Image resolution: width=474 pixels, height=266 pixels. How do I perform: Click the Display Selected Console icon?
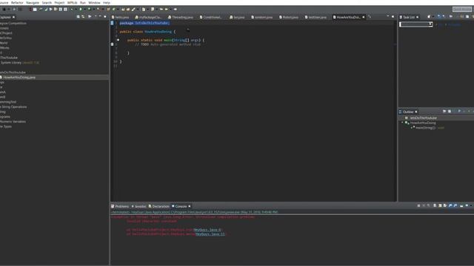coord(467,205)
